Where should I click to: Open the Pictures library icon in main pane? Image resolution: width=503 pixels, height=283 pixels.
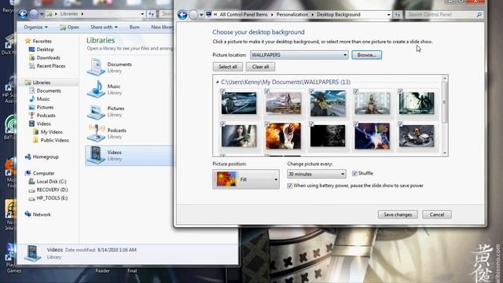click(x=96, y=111)
